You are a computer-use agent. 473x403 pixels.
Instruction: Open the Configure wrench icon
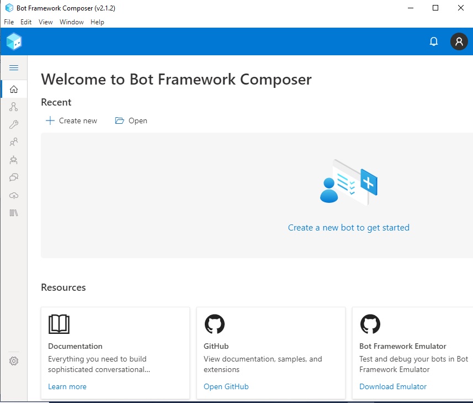tap(14, 124)
